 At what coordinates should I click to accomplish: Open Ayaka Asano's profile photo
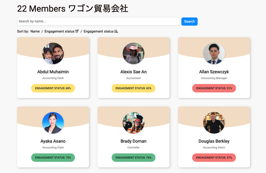(x=53, y=123)
